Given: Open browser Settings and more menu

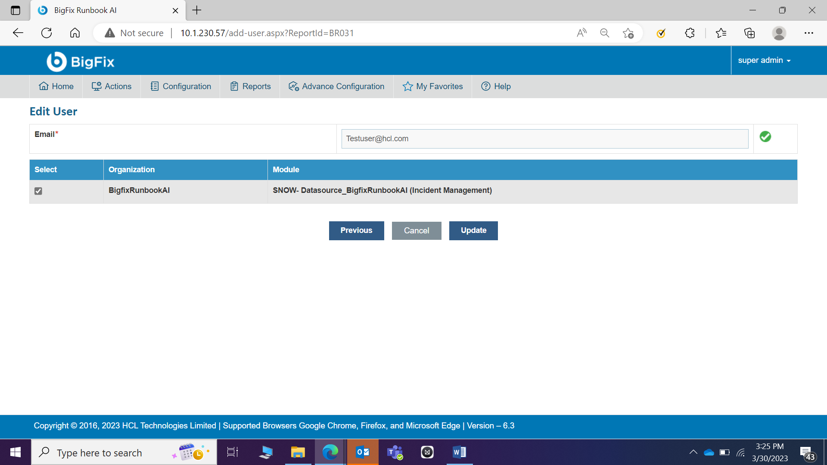Looking at the screenshot, I should coord(808,33).
